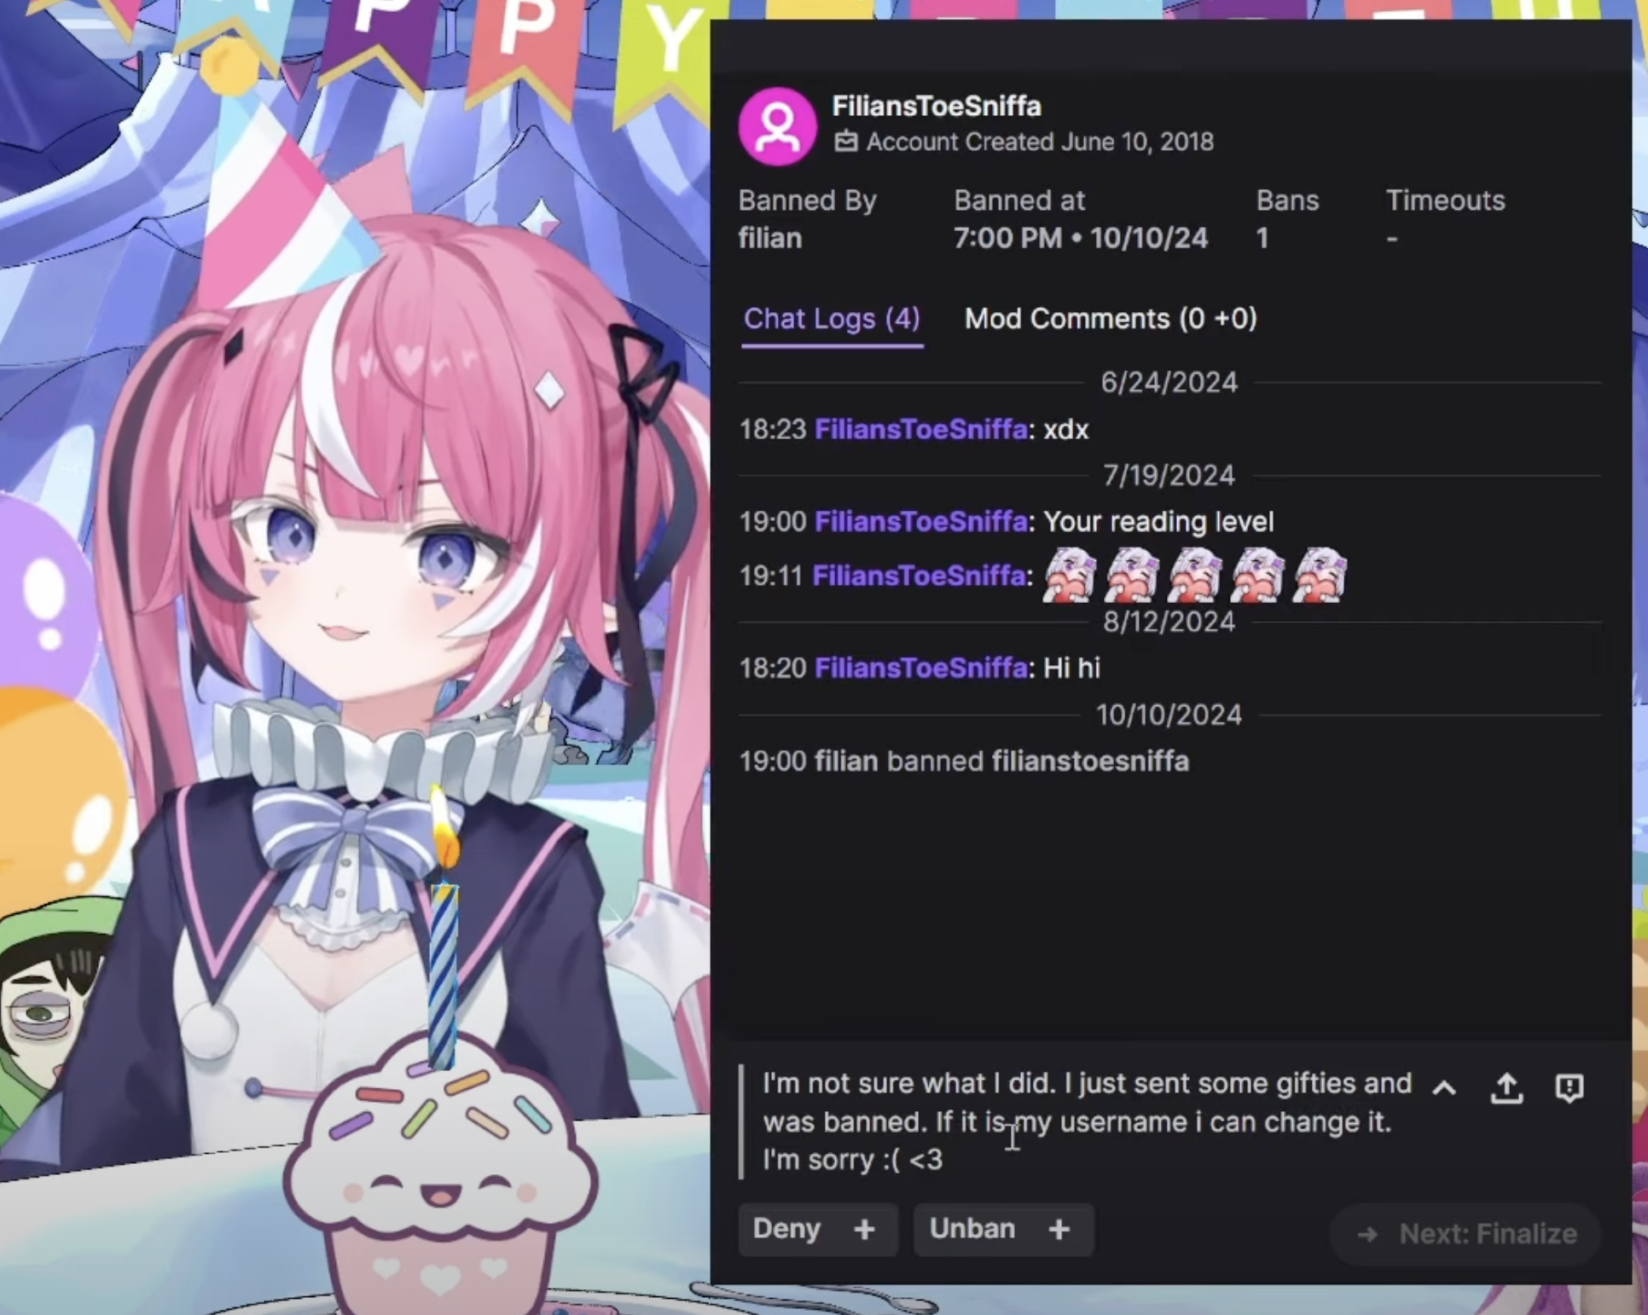Image resolution: width=1648 pixels, height=1315 pixels.
Task: Click filian in the banned log entry
Action: coord(846,761)
